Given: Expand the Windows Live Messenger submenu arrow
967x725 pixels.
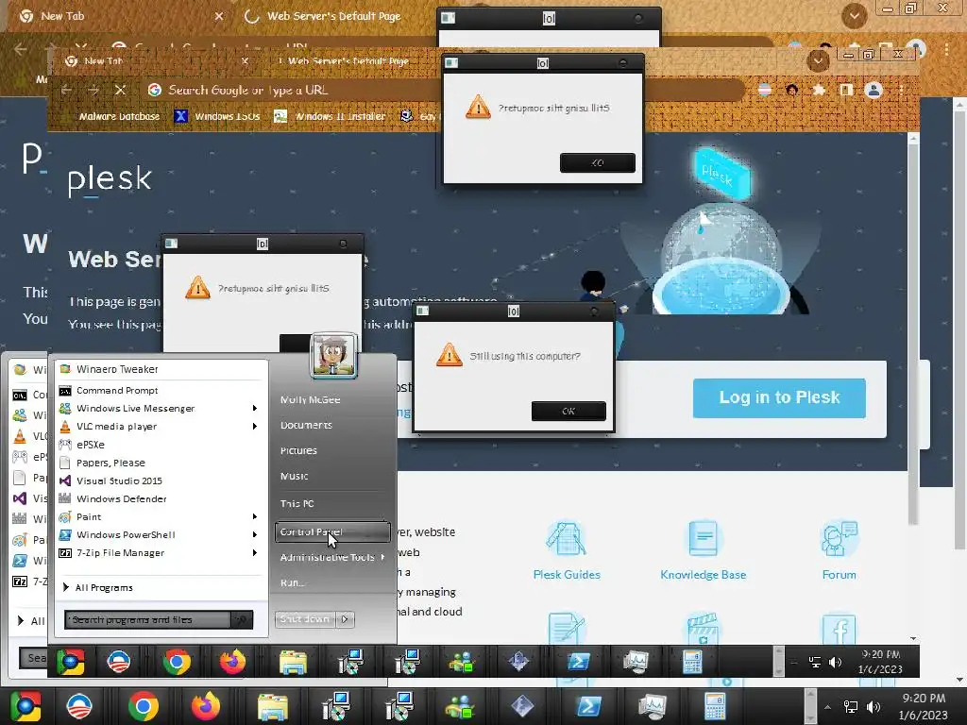Looking at the screenshot, I should click(255, 408).
